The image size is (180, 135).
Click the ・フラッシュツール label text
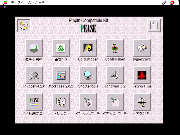pos(88,113)
